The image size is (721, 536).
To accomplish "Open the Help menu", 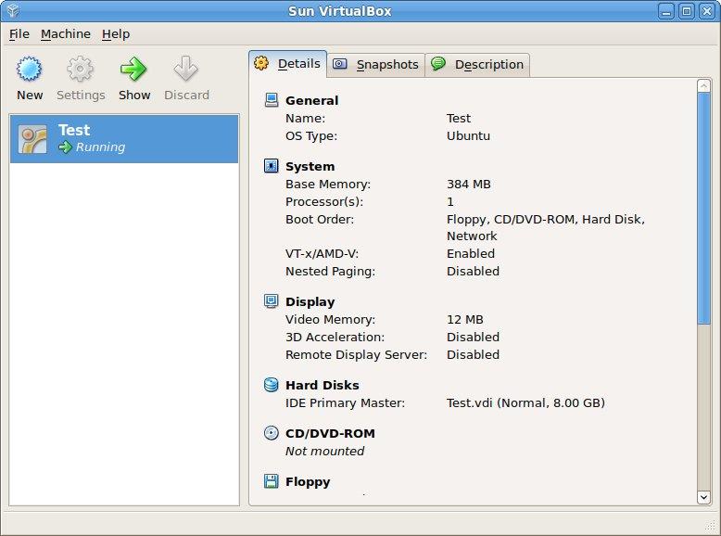I will pos(116,33).
